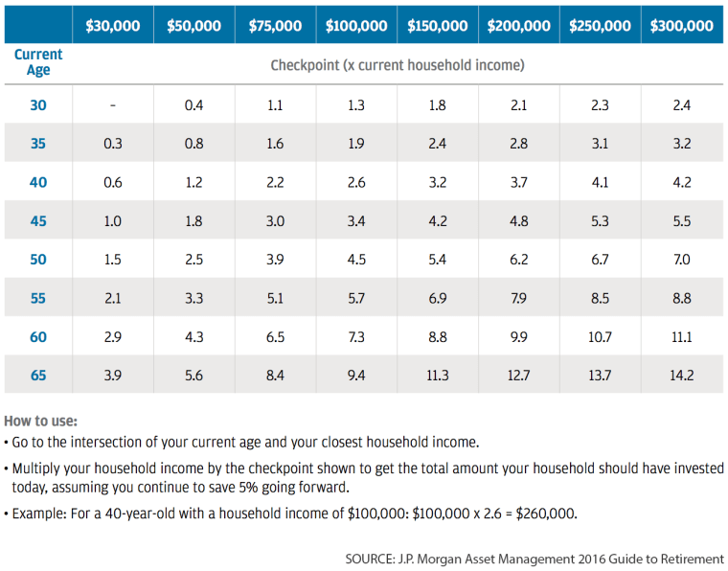Select the $200,000 income column header
Screen dimensions: 728x571
tap(519, 25)
